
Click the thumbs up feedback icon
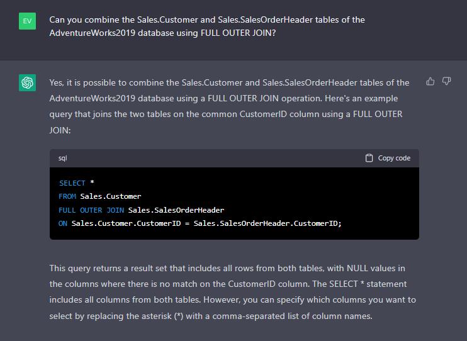pos(430,81)
